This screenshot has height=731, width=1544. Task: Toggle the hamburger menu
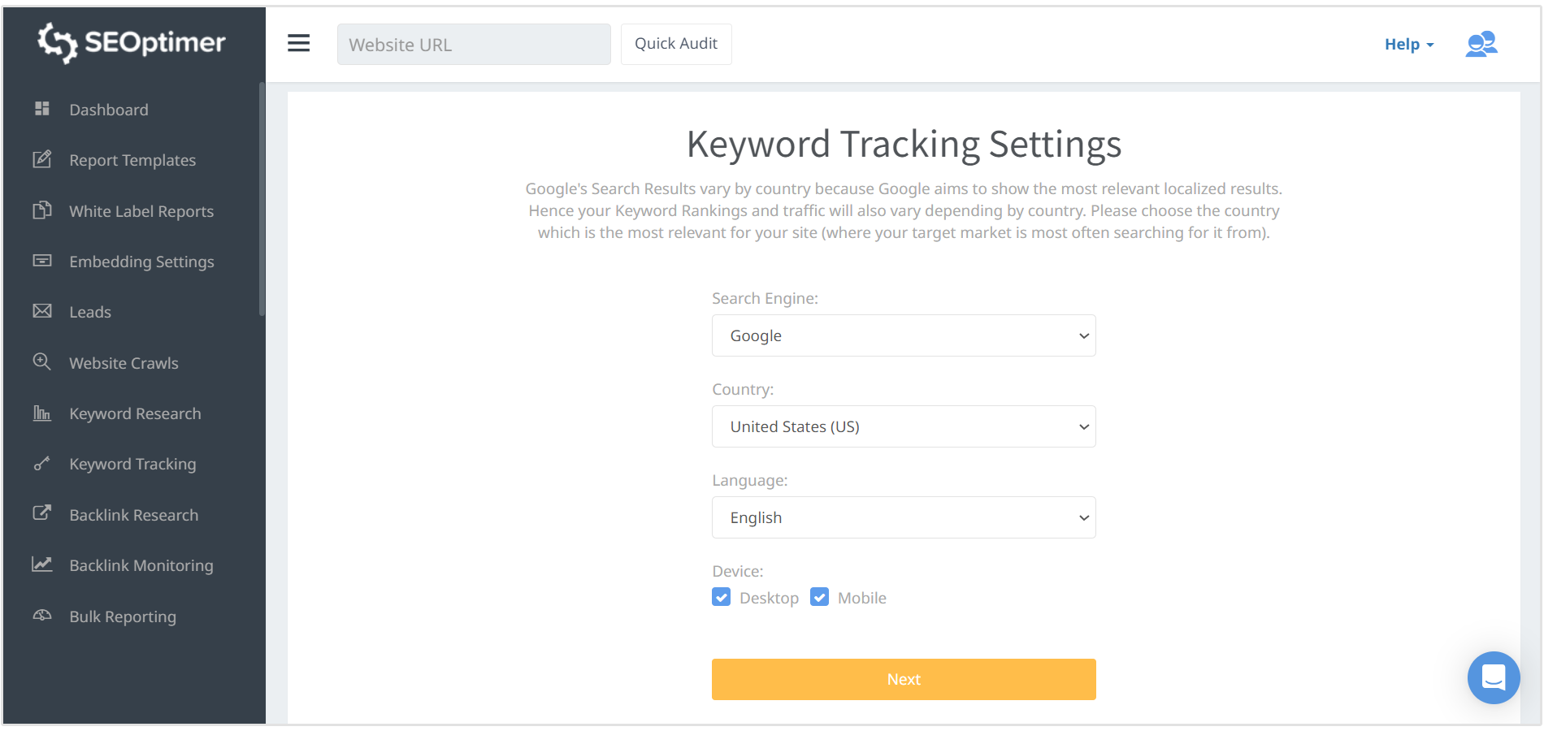[299, 43]
